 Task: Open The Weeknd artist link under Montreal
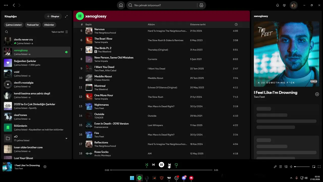click(x=101, y=89)
